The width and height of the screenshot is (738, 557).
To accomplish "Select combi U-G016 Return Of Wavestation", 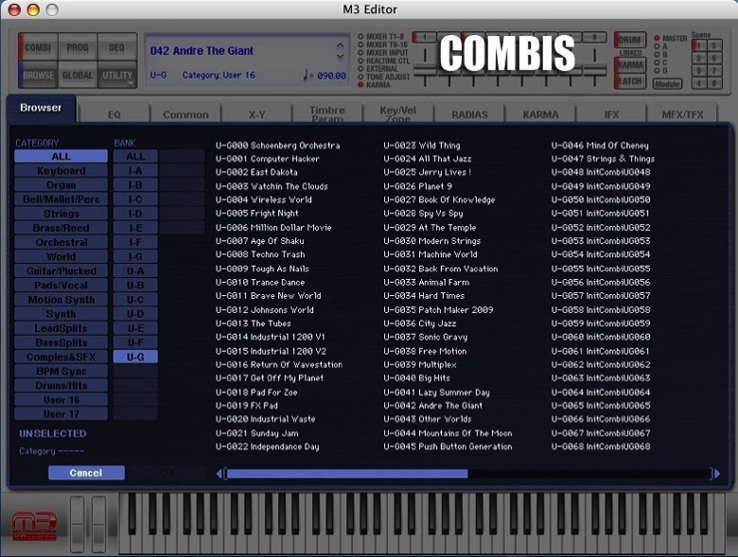I will [279, 365].
